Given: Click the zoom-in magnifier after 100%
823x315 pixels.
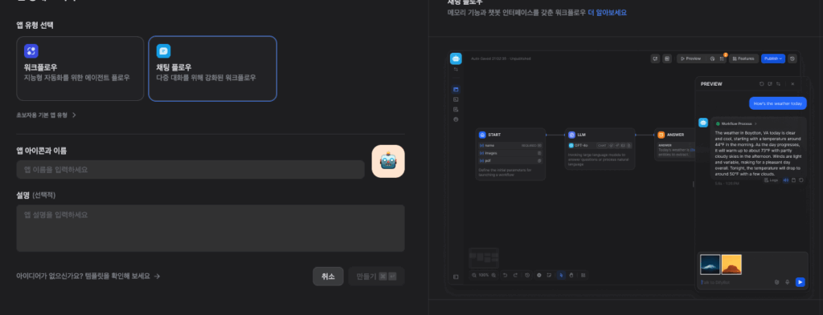Looking at the screenshot, I should pyautogui.click(x=493, y=275).
